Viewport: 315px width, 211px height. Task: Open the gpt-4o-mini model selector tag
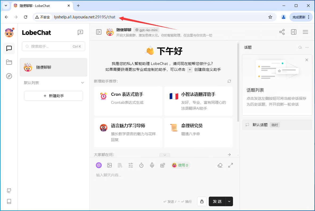(146, 30)
